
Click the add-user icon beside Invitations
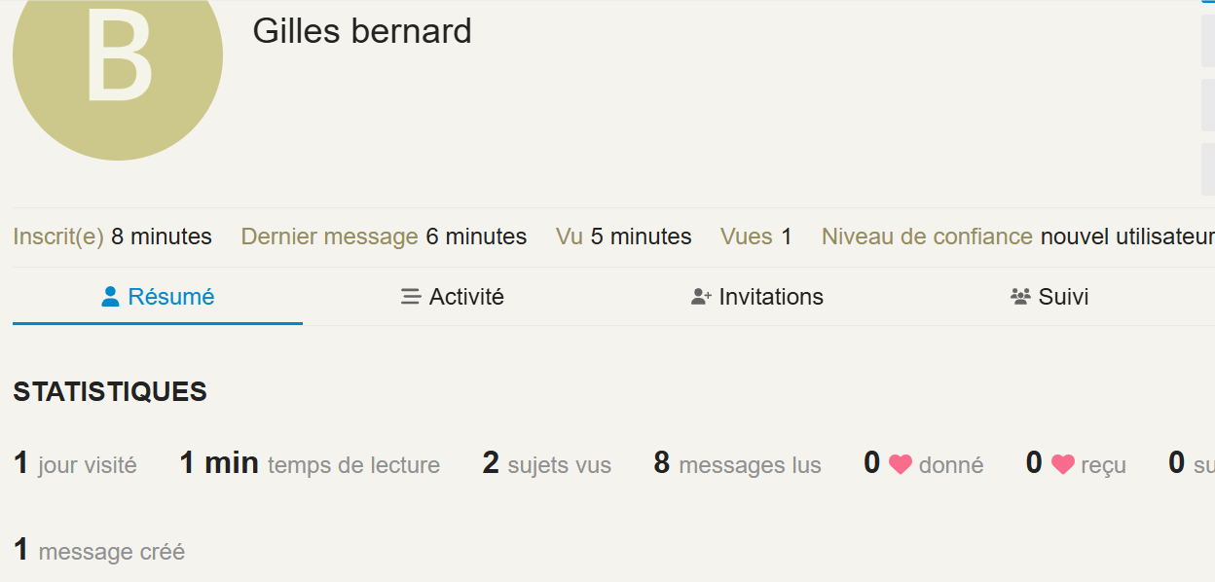[x=701, y=297]
